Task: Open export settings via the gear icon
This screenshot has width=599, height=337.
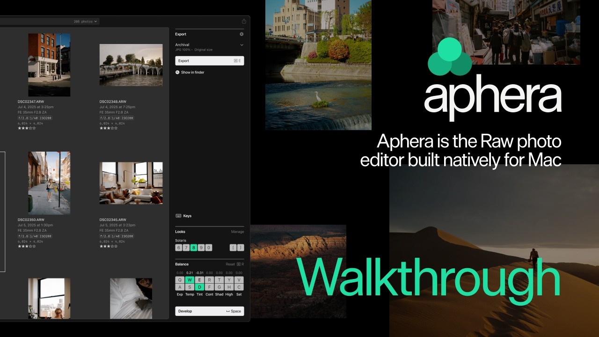Action: tap(241, 34)
